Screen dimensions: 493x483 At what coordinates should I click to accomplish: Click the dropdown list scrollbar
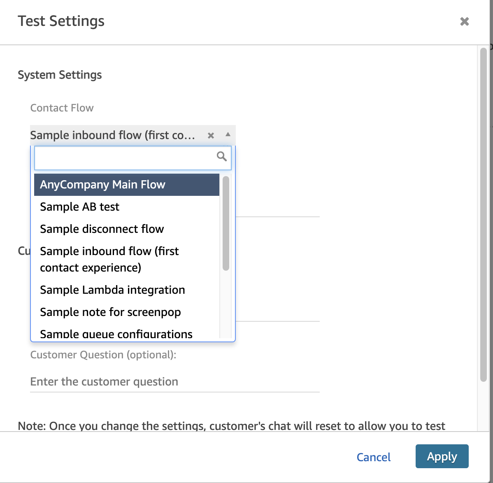[x=226, y=223]
